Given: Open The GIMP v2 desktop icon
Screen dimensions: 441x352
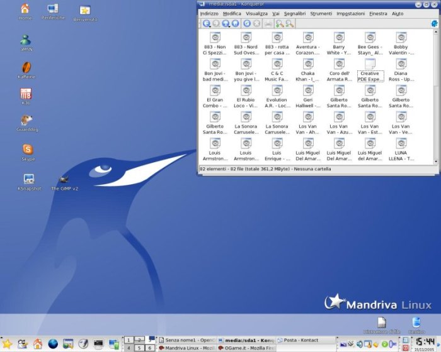Looking at the screenshot, I should pyautogui.click(x=64, y=180).
